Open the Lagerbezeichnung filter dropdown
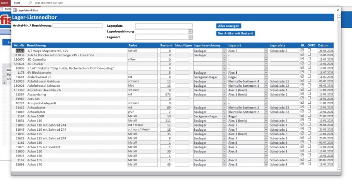Screen dimensions: 352x189 [x=190, y=32]
